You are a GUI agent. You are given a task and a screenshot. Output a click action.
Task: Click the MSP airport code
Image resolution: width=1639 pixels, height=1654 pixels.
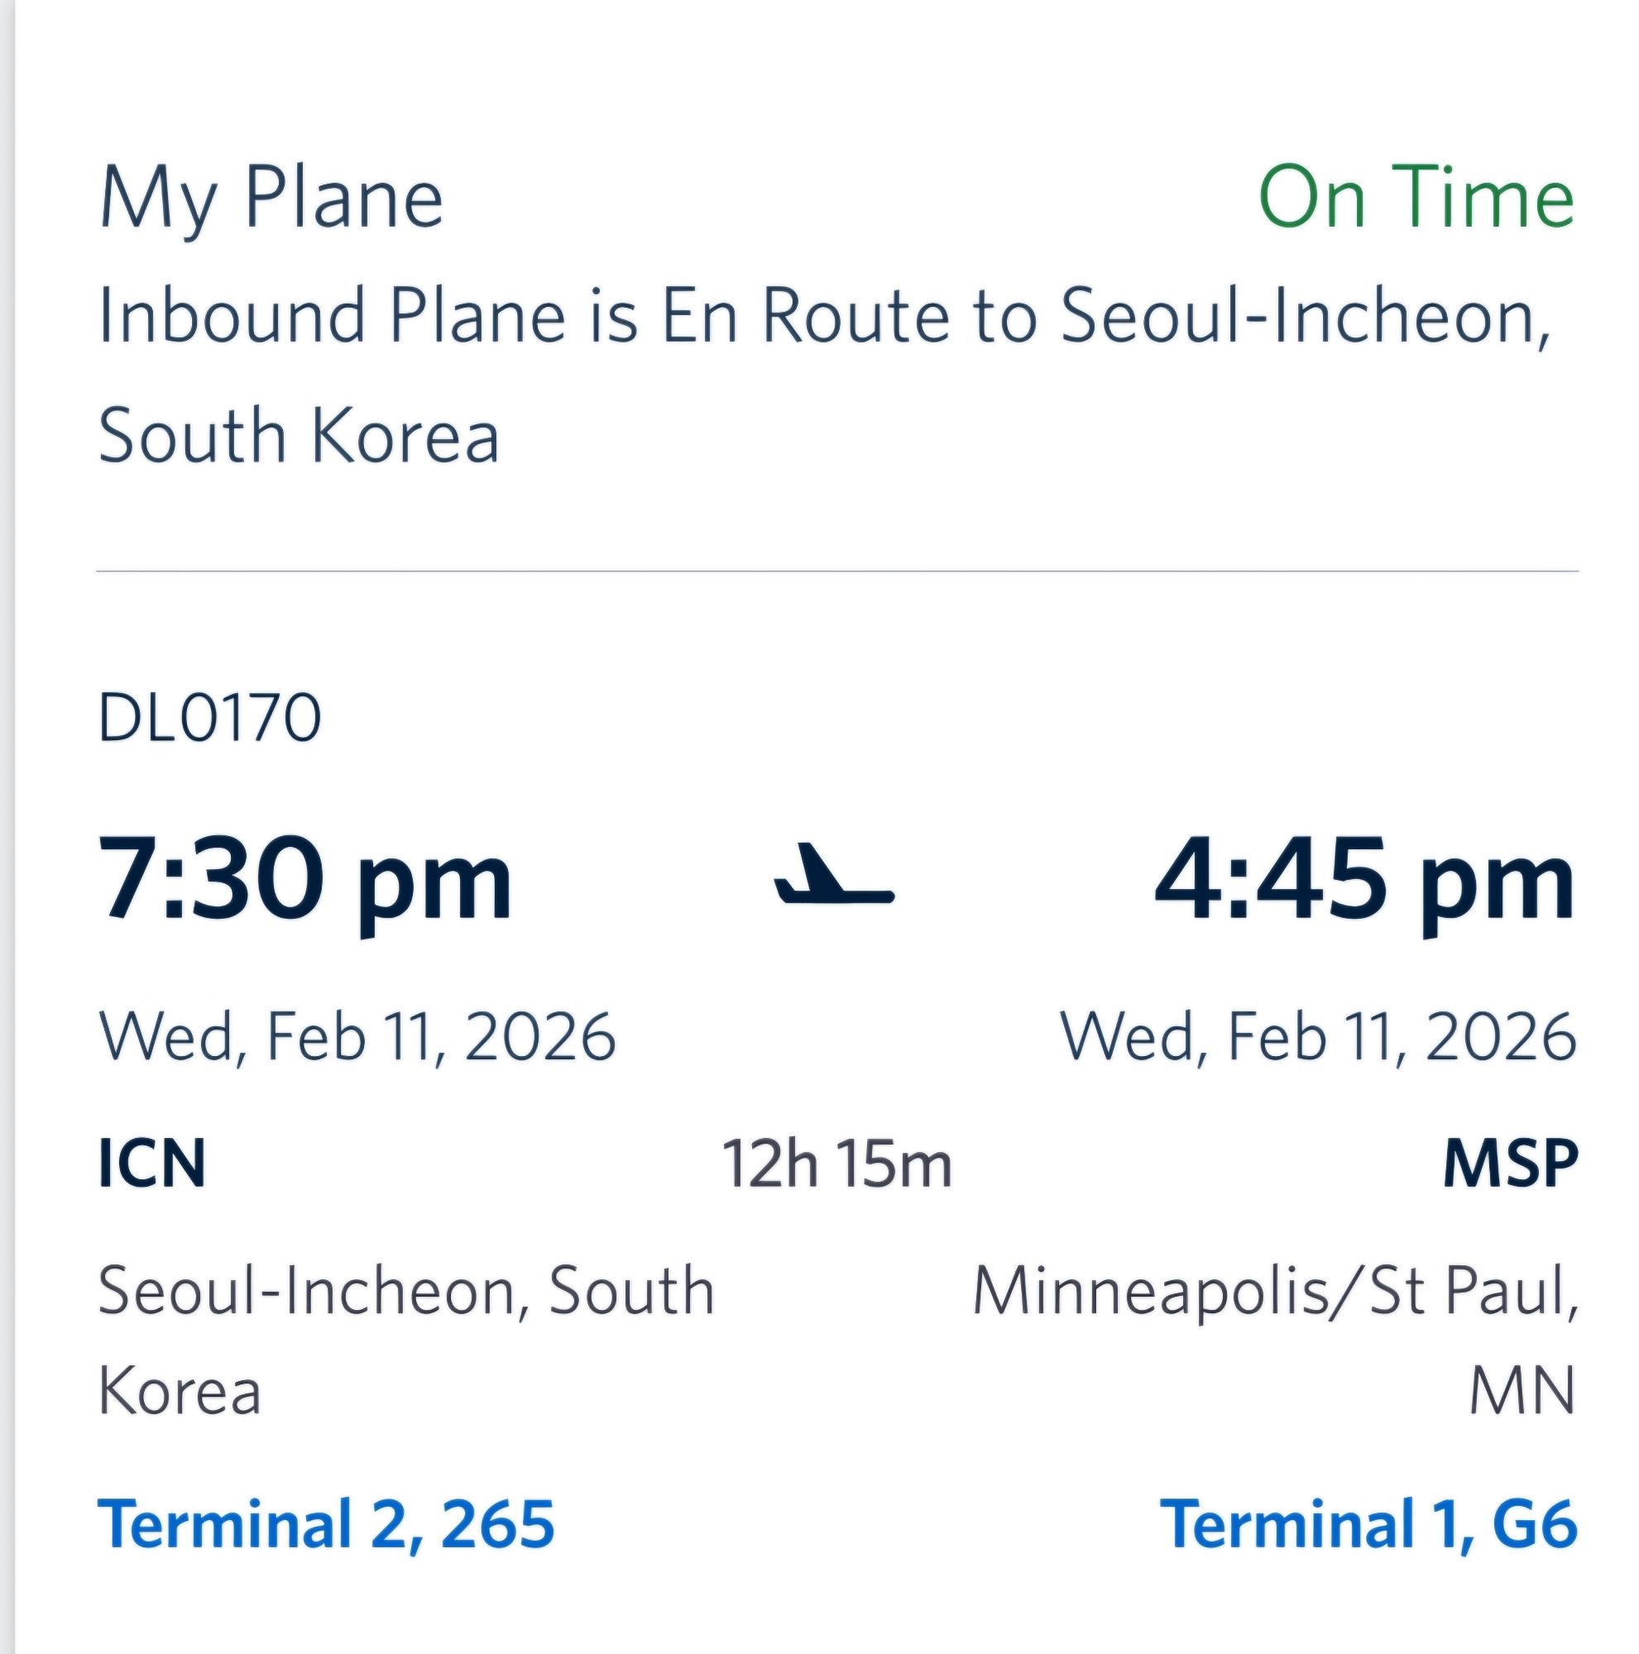1510,1164
